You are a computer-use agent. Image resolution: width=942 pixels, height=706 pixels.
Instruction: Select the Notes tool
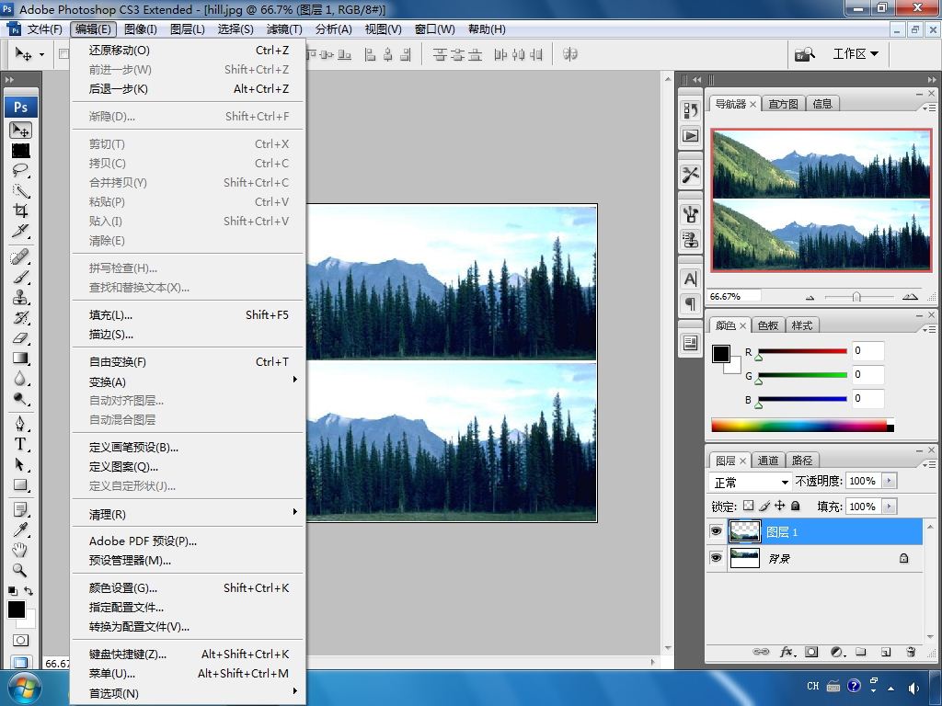20,510
